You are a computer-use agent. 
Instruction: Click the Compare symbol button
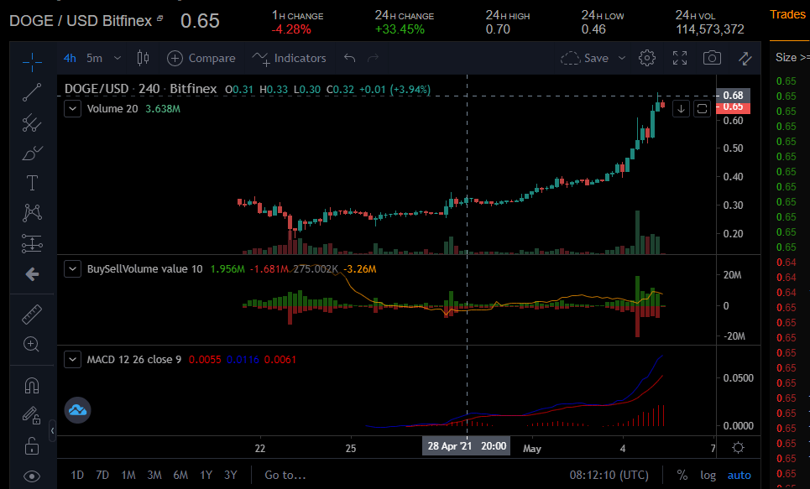point(201,59)
